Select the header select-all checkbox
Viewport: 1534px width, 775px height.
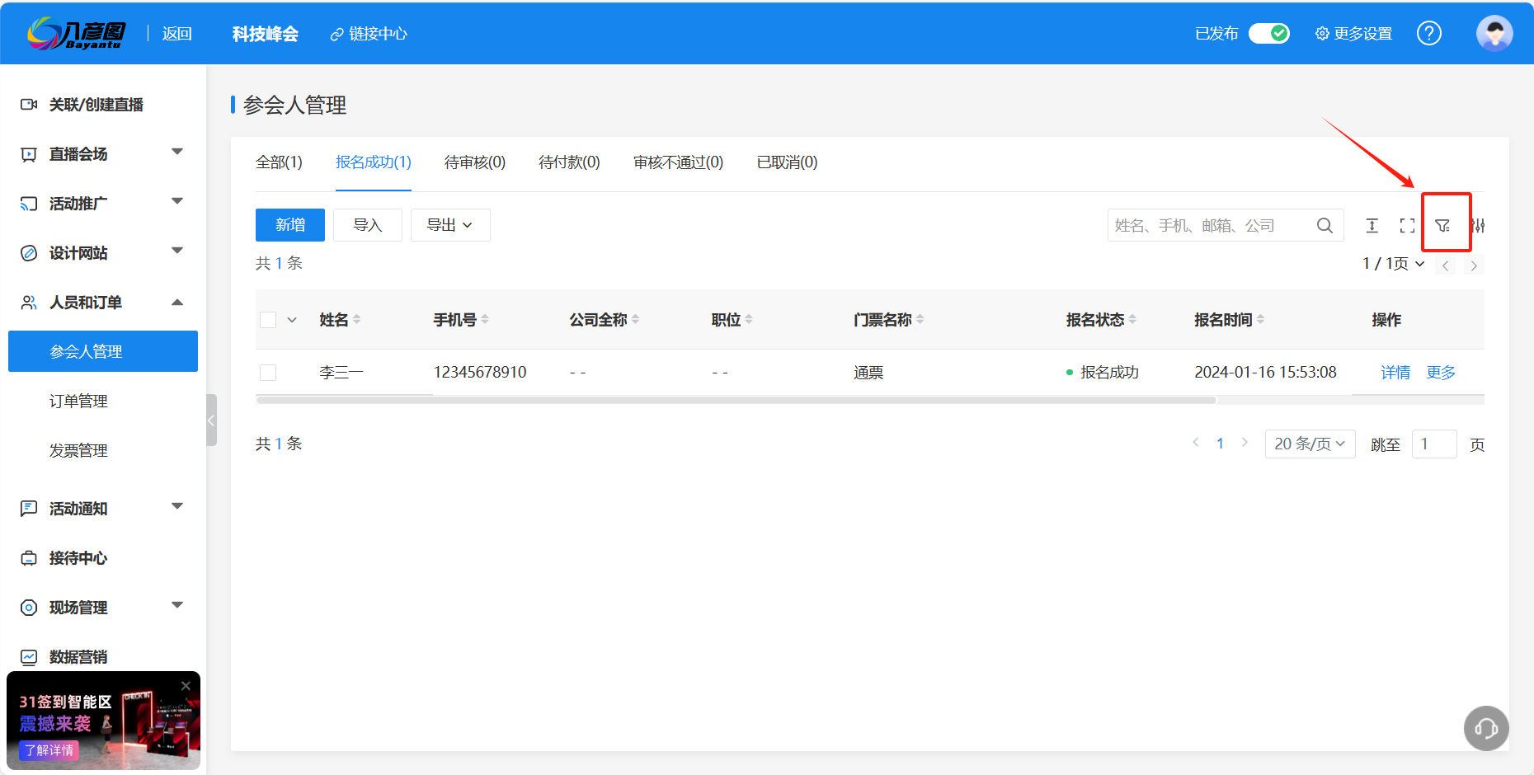pos(267,319)
